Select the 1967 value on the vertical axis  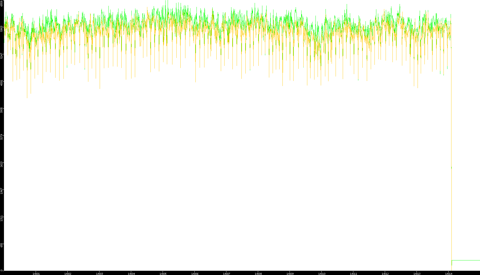click(x=2, y=191)
